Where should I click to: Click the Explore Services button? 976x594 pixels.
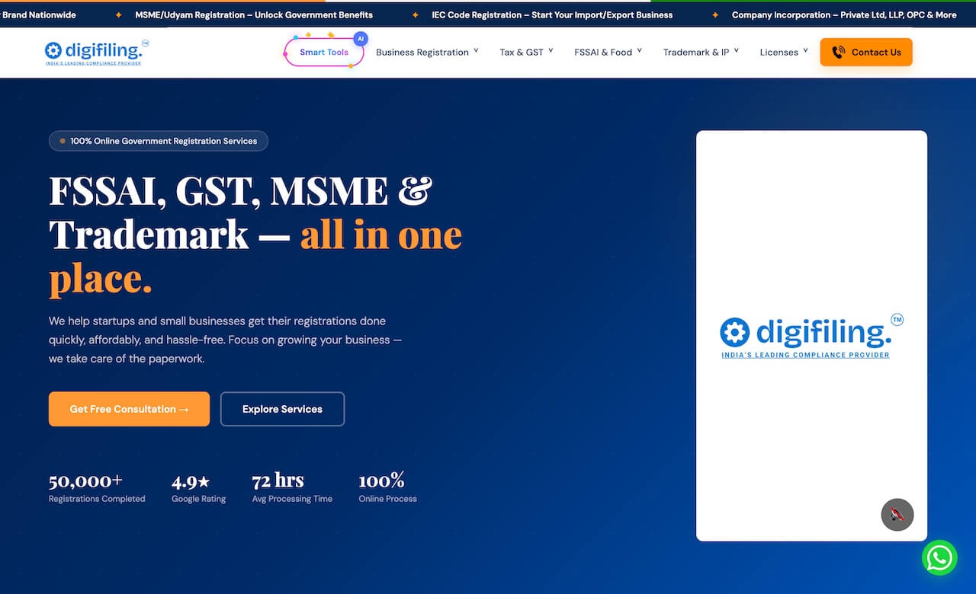pyautogui.click(x=282, y=409)
